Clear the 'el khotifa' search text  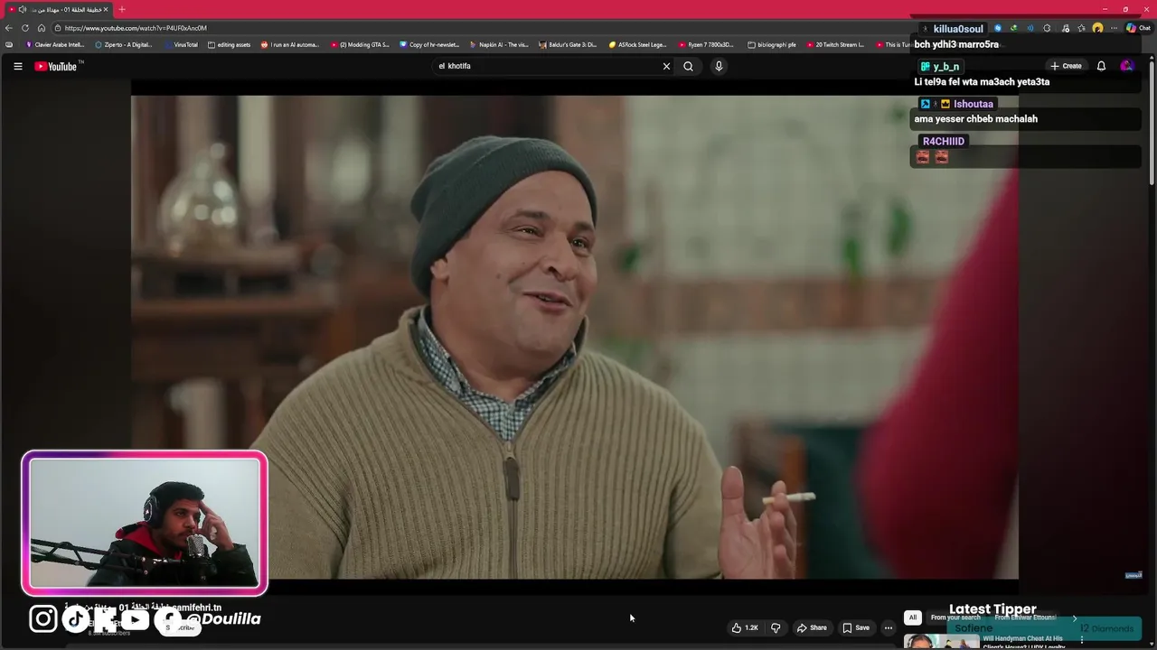coord(666,66)
